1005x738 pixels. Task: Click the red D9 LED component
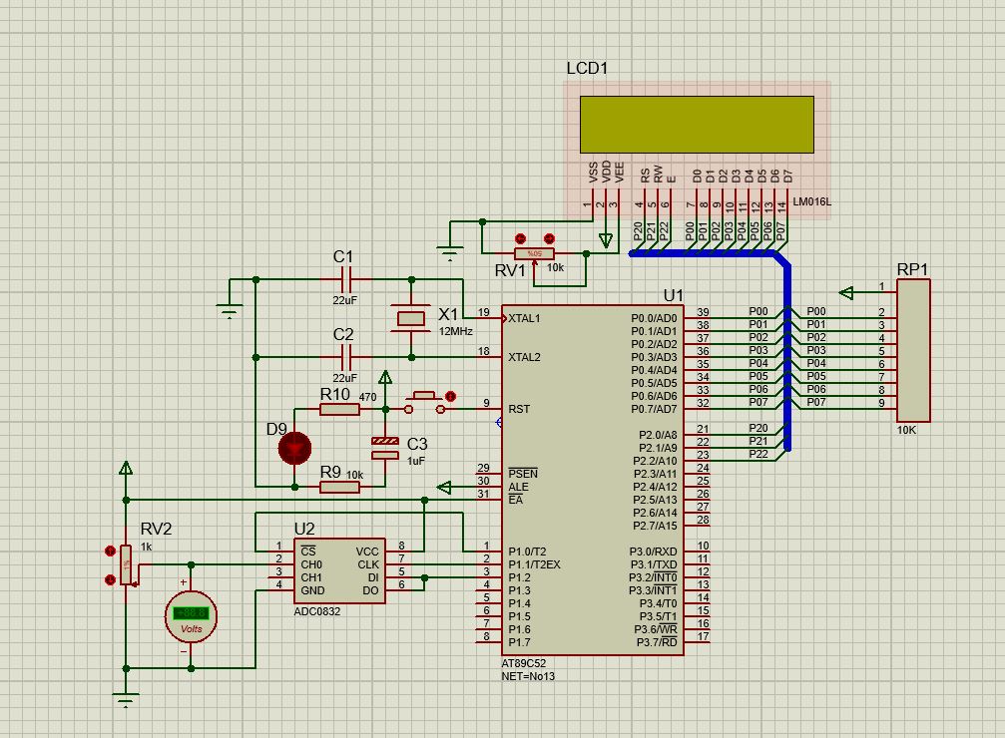click(x=294, y=448)
